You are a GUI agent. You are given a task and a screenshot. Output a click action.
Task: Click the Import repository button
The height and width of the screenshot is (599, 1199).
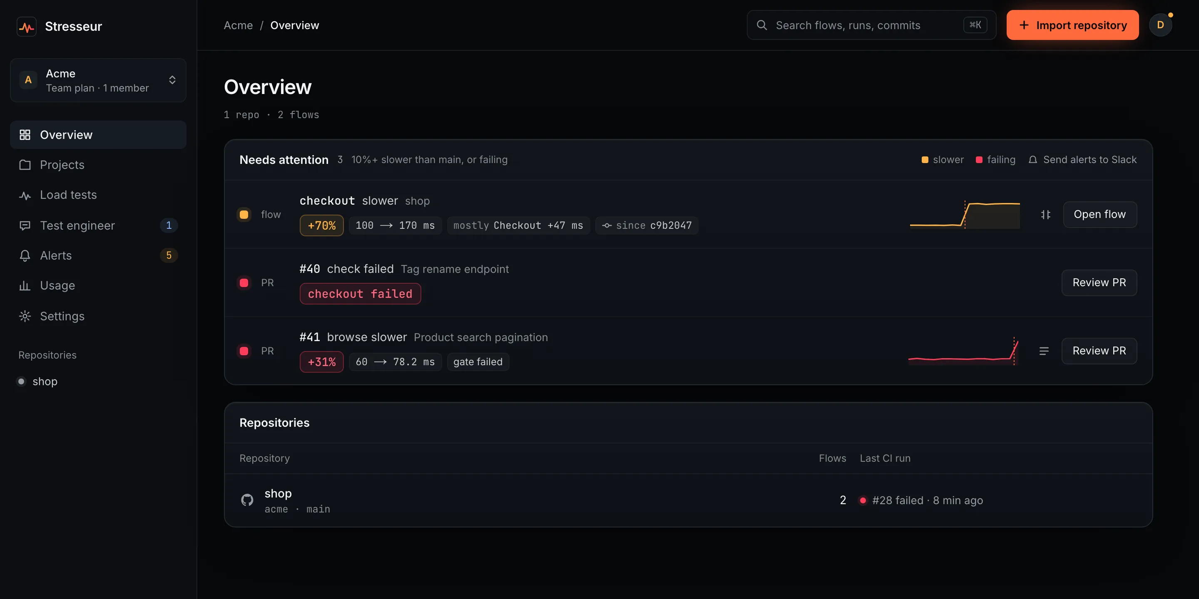coord(1072,25)
